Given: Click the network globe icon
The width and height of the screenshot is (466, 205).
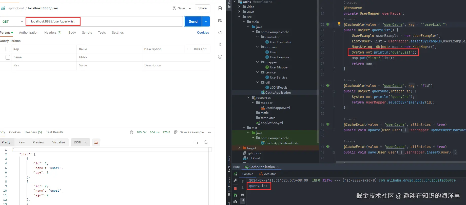Looking at the screenshot, I should point(131,132).
